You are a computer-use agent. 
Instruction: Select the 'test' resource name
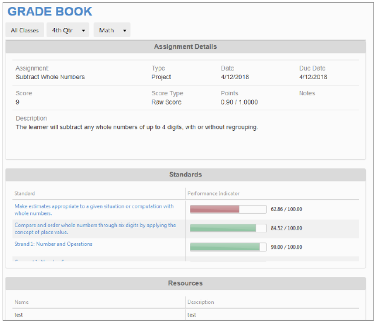(x=19, y=315)
